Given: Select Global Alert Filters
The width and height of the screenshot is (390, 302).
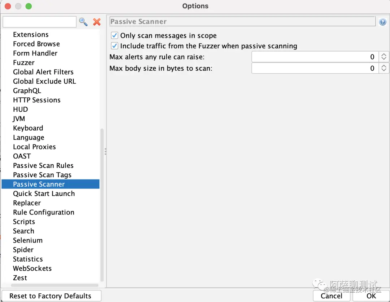Looking at the screenshot, I should pos(43,72).
